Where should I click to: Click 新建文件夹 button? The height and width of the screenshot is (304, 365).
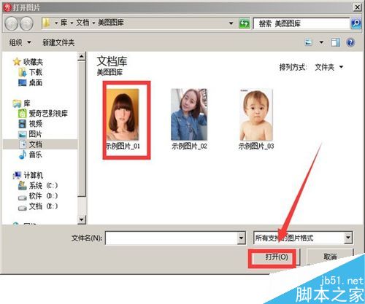pyautogui.click(x=58, y=43)
